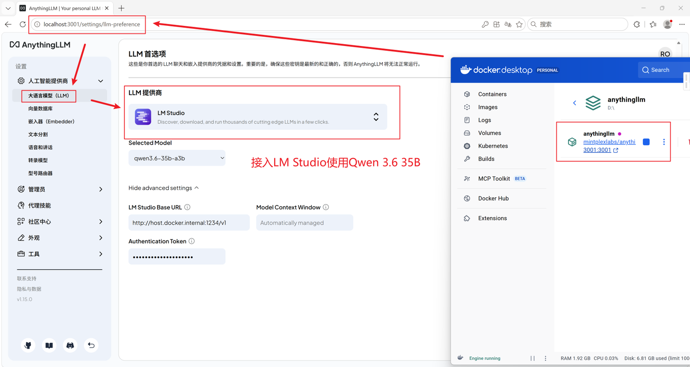The image size is (690, 367).
Task: Open 型号路由器 settings
Action: pos(40,173)
